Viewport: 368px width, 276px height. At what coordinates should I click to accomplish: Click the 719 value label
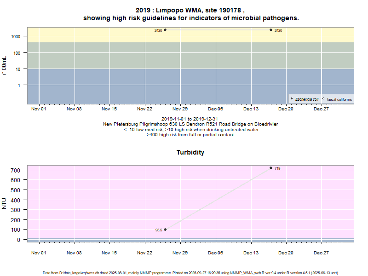(277, 168)
